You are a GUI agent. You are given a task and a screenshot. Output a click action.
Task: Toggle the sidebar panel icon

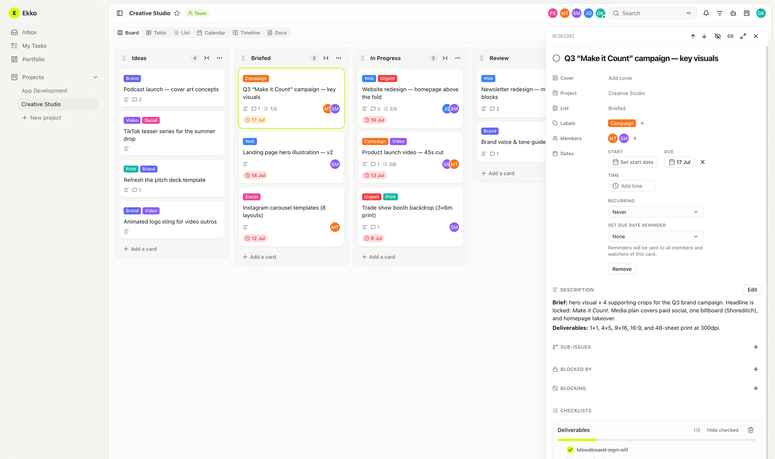point(120,13)
